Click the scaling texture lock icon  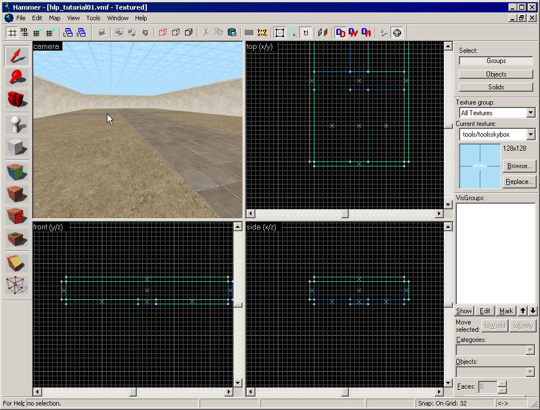(x=323, y=33)
